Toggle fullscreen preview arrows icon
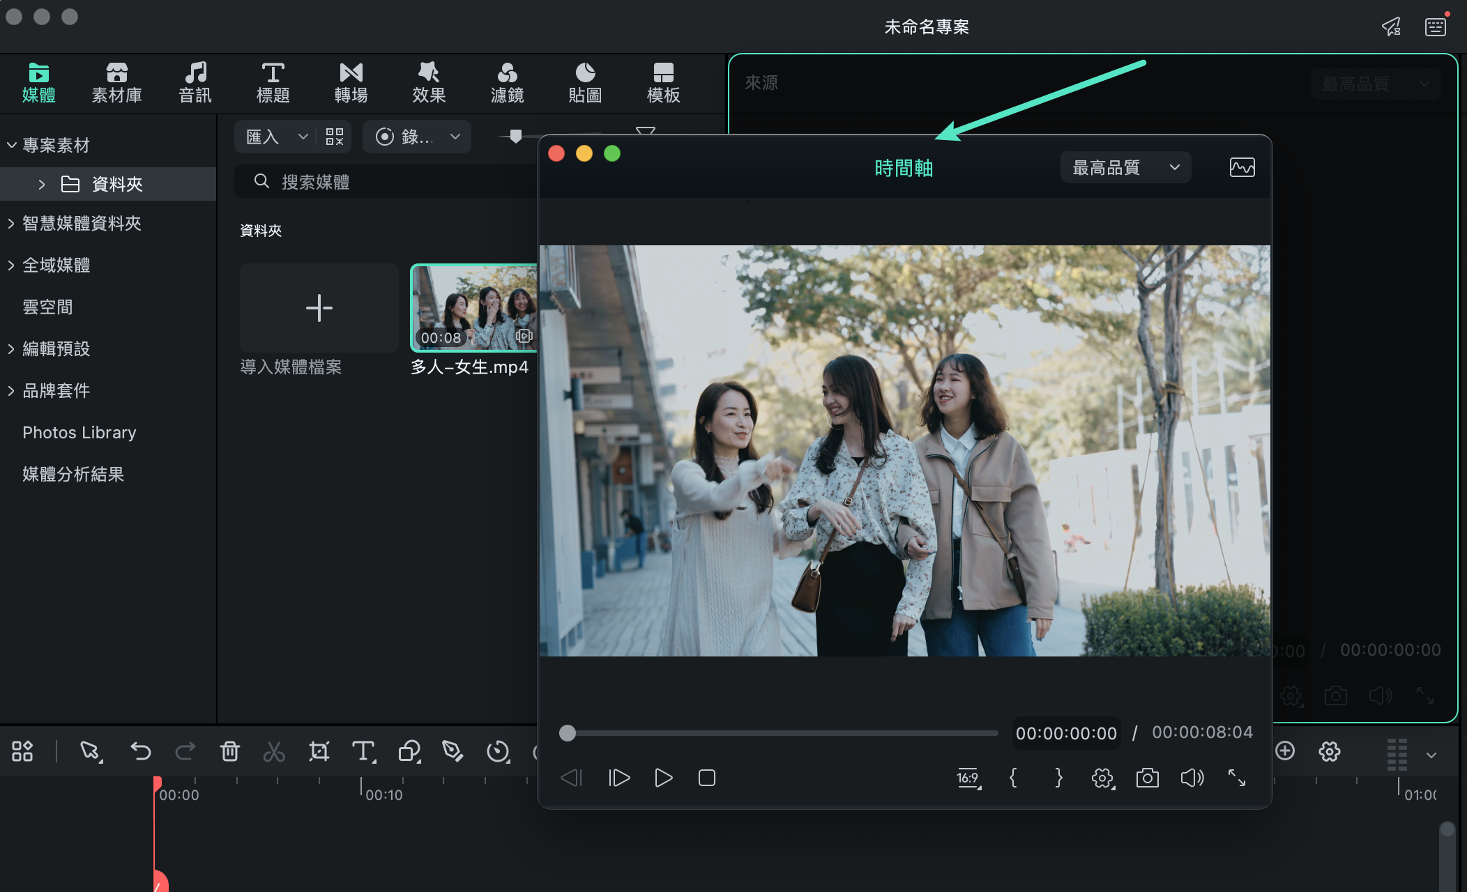Viewport: 1467px width, 892px height. [1237, 778]
